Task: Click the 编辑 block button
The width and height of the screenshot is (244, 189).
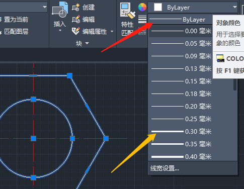Action: 84,20
